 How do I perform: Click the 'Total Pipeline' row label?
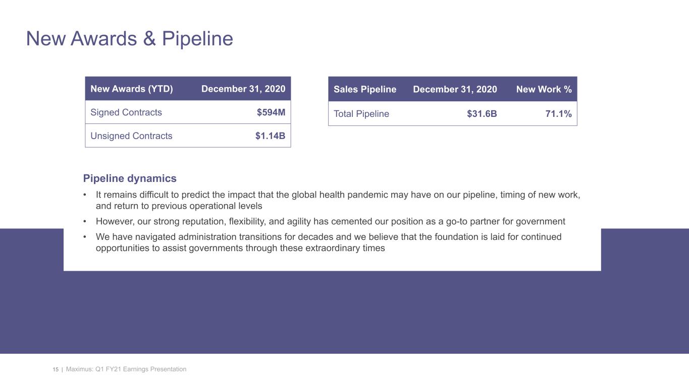361,114
